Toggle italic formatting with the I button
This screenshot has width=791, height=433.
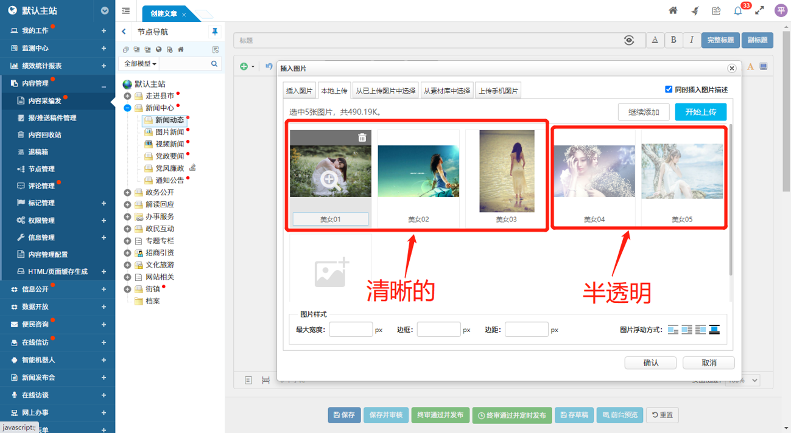(692, 40)
